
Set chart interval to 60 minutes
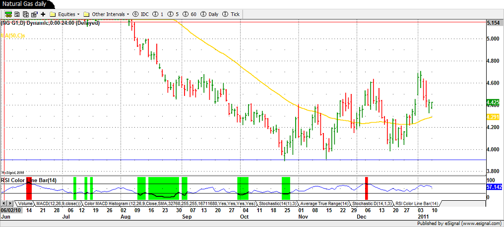(x=189, y=14)
